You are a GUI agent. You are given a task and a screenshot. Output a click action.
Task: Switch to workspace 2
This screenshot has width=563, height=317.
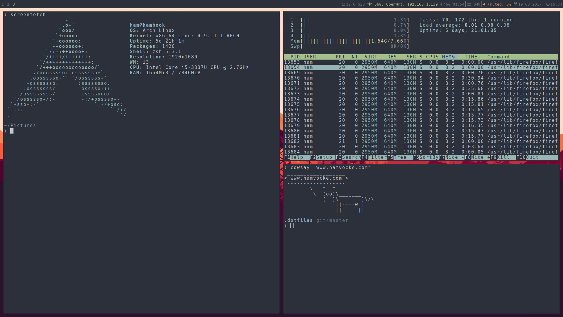pyautogui.click(x=8, y=4)
